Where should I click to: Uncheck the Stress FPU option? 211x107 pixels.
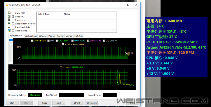pos(13,16)
